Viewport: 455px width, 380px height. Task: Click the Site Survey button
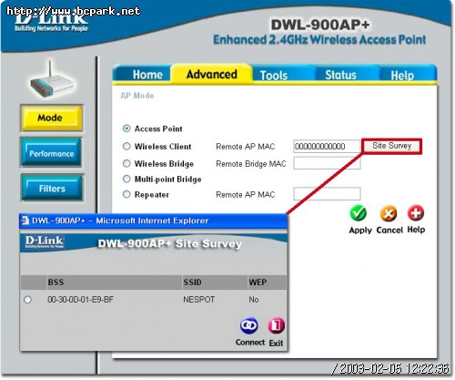coord(391,146)
